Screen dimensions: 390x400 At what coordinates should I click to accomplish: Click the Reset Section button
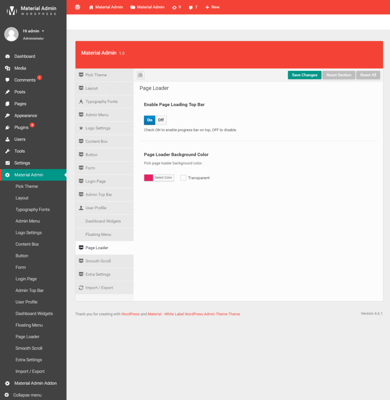[x=339, y=75]
